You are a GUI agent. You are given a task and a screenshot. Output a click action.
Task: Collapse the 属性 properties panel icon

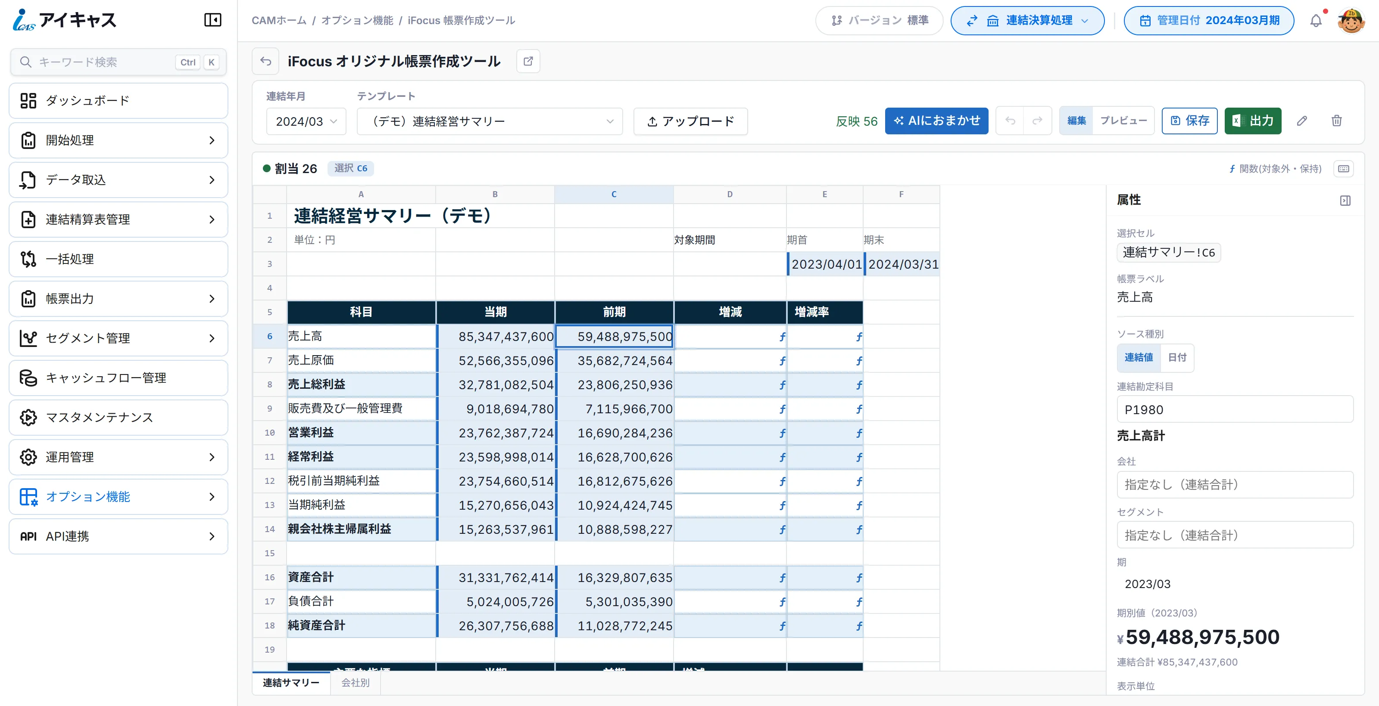click(1345, 201)
